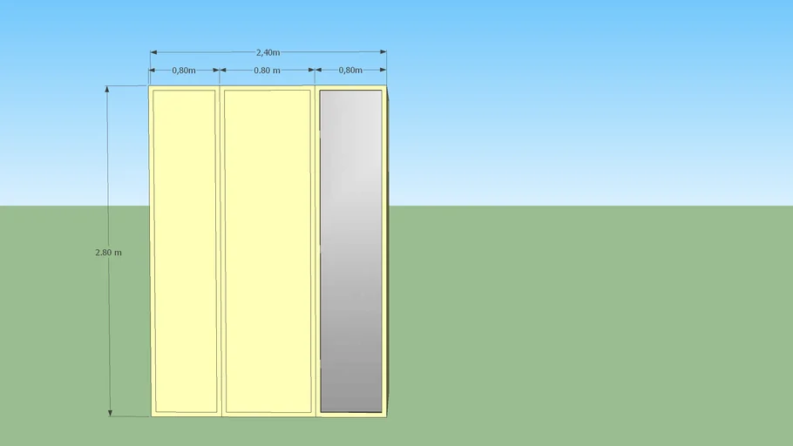Click right arrowhead of the 2,40m dimension

[x=383, y=52]
